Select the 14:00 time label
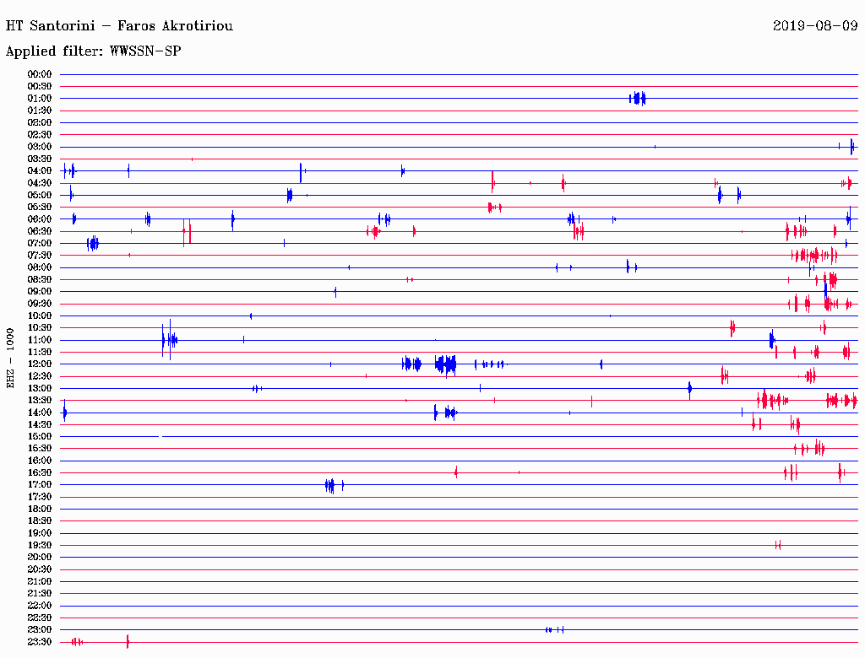The image size is (865, 658). click(x=40, y=413)
